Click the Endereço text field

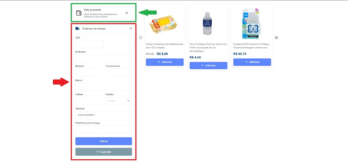click(104, 58)
